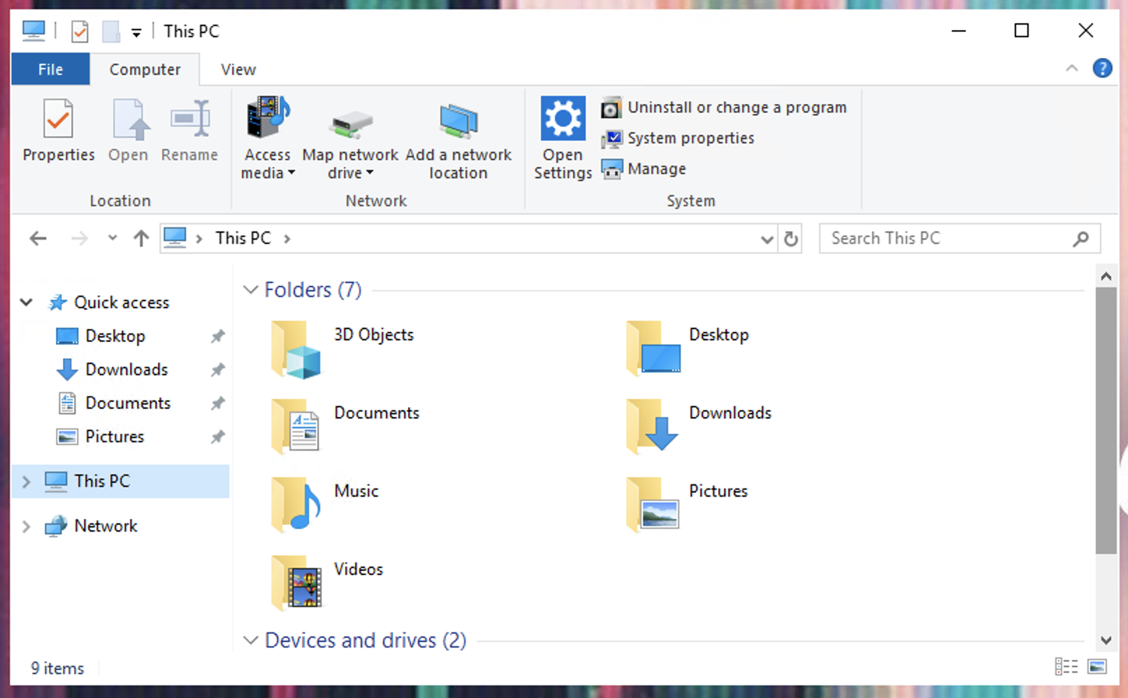Expand the Network tree node
This screenshot has width=1128, height=698.
pos(26,526)
